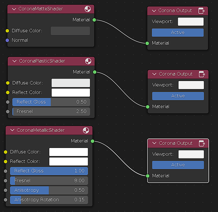Collapse the CoronaMatteShader node
This screenshot has height=212, width=218.
[x=14, y=9]
